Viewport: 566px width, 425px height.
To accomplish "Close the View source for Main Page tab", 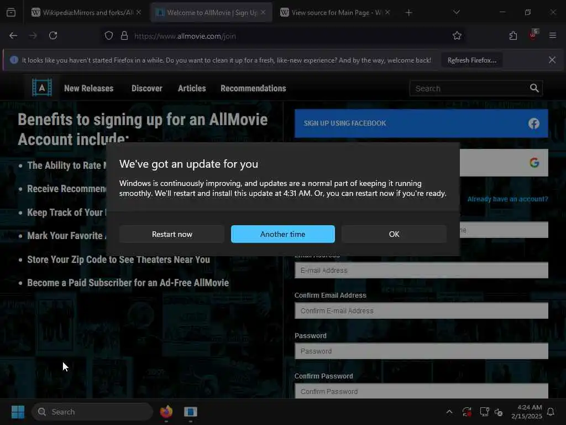I will (387, 12).
